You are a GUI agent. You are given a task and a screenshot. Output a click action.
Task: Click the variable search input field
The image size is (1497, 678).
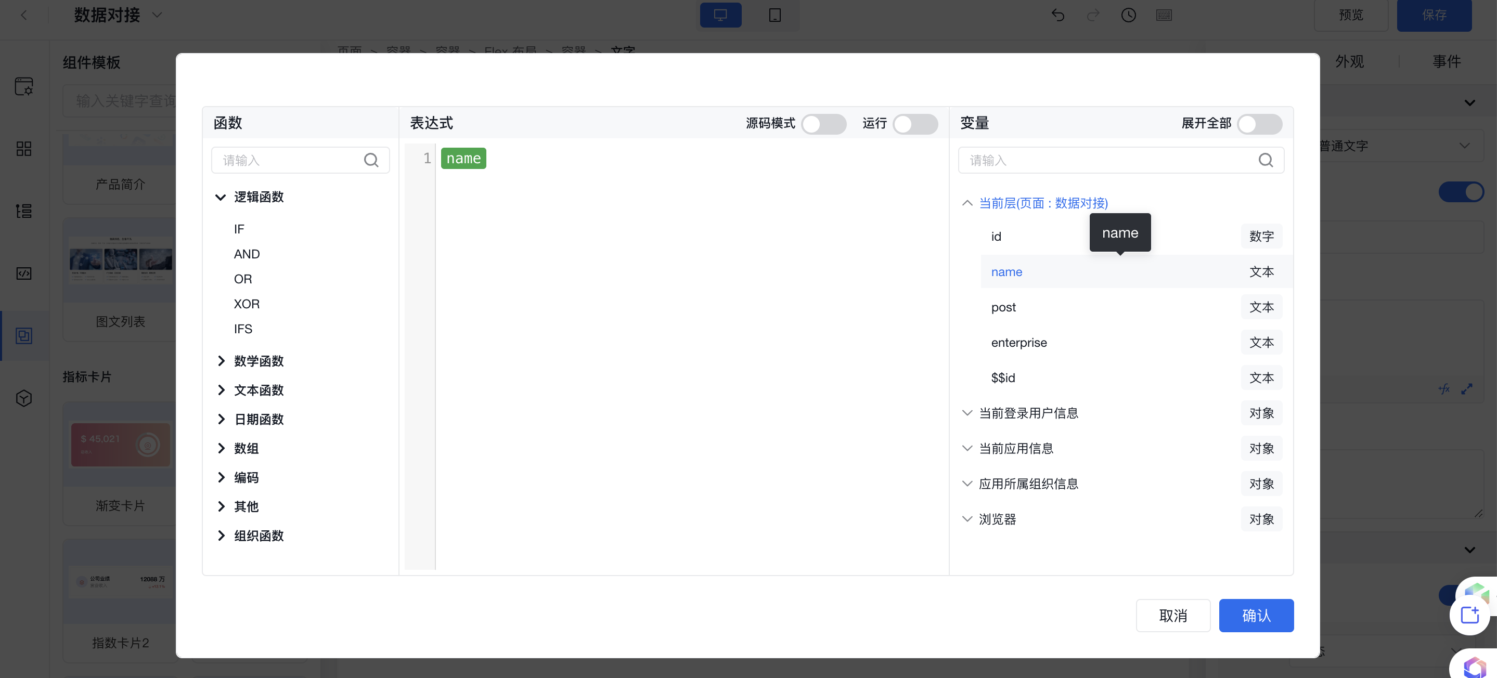point(1120,160)
